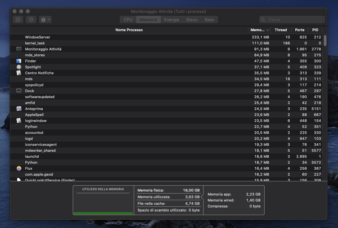338x228 pixels.
Task: Click the Memoria wired 1,40 GB value
Action: pos(253,200)
